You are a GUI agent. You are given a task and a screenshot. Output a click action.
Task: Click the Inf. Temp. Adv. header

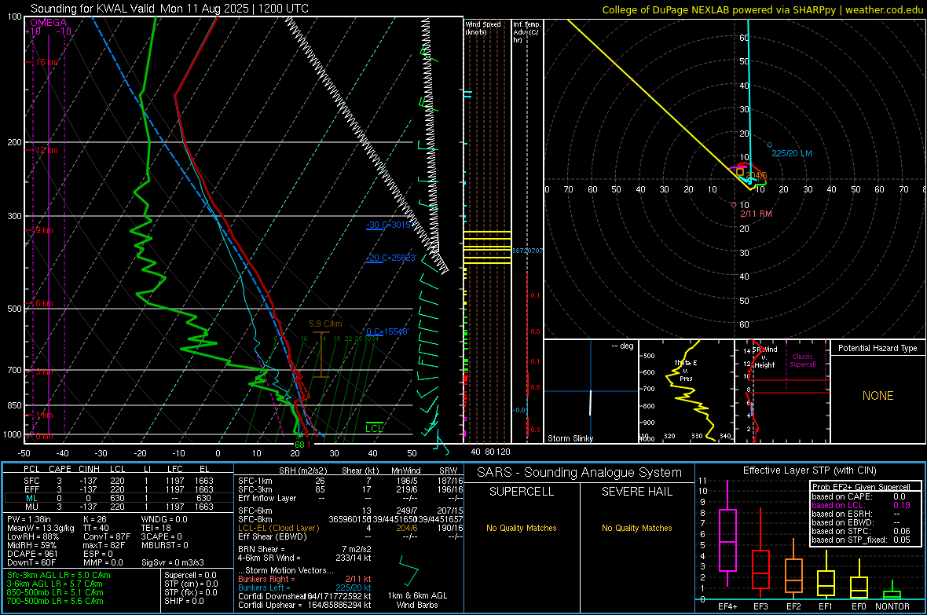[526, 32]
